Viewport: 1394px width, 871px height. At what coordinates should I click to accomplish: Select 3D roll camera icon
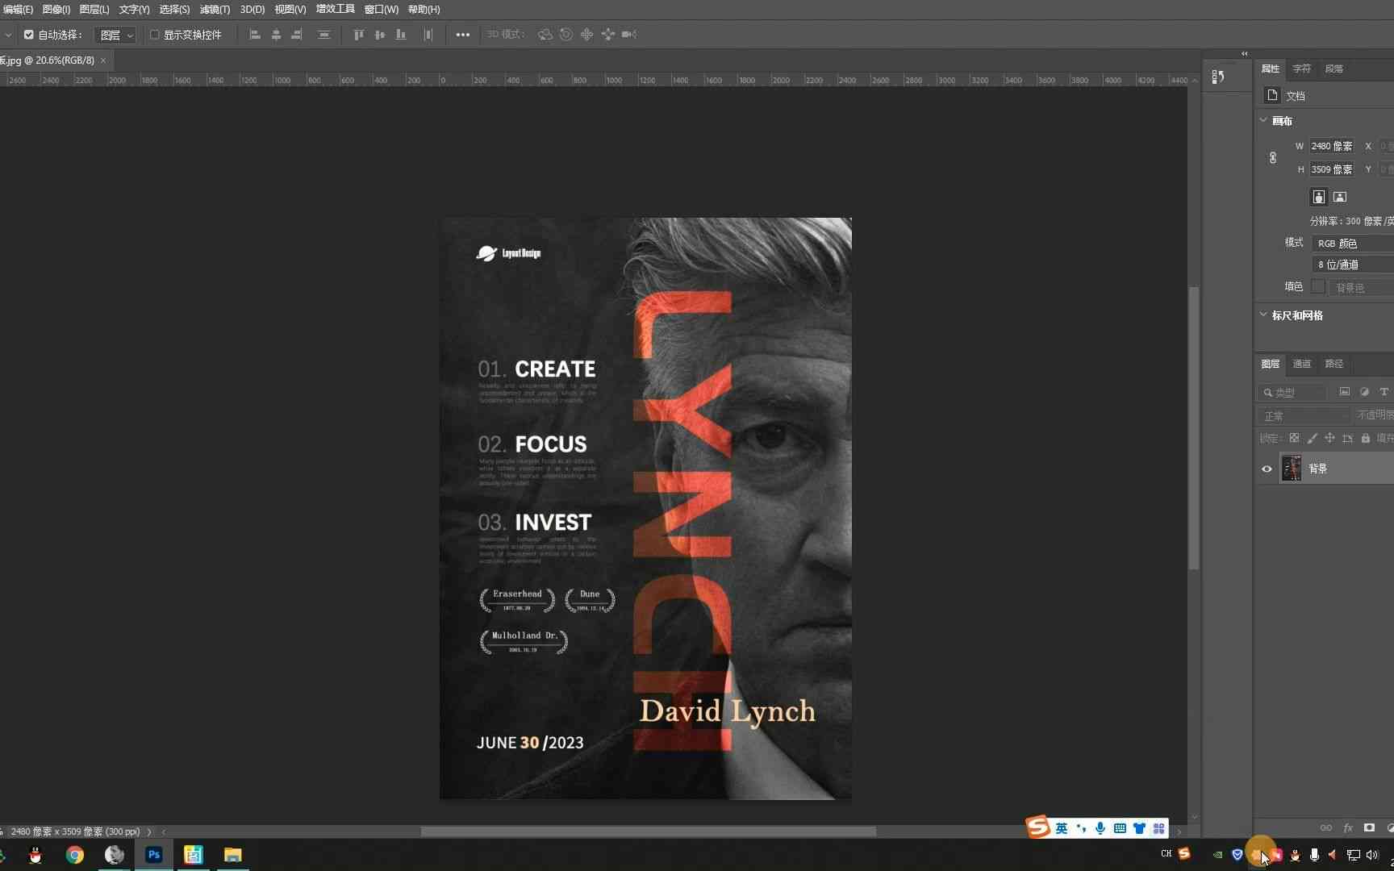pyautogui.click(x=566, y=35)
